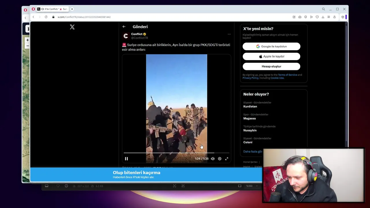Image resolution: width=370 pixels, height=208 pixels.
Task: Open the Conflict profile avatar
Action: point(126,36)
